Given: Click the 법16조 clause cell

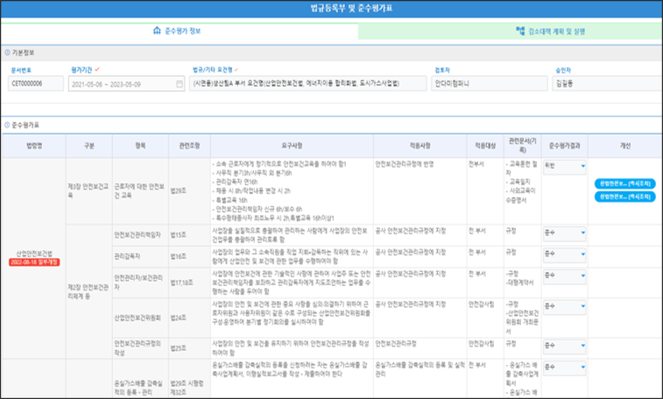Looking at the screenshot, I should pos(189,256).
